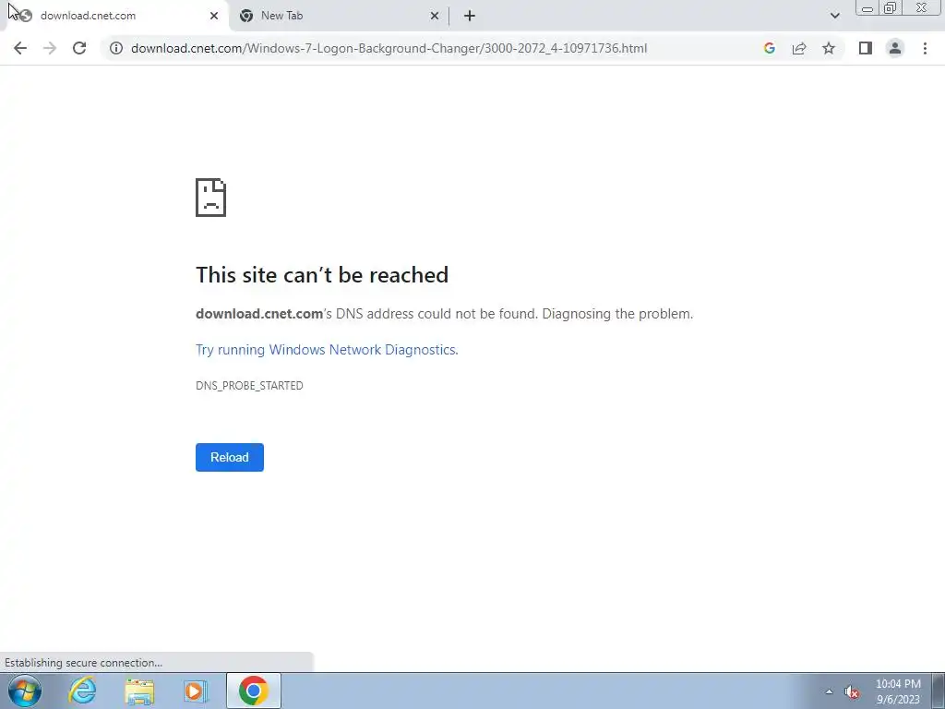Minimize the Chrome window

867,8
